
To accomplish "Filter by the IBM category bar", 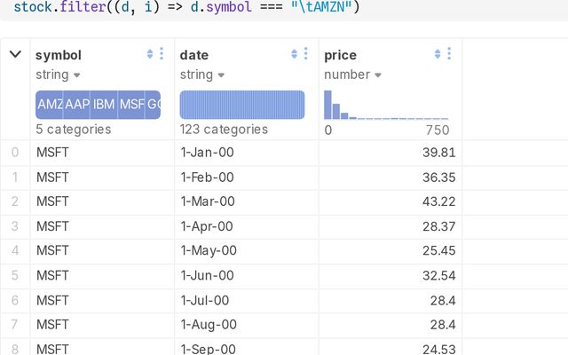I will pos(104,105).
